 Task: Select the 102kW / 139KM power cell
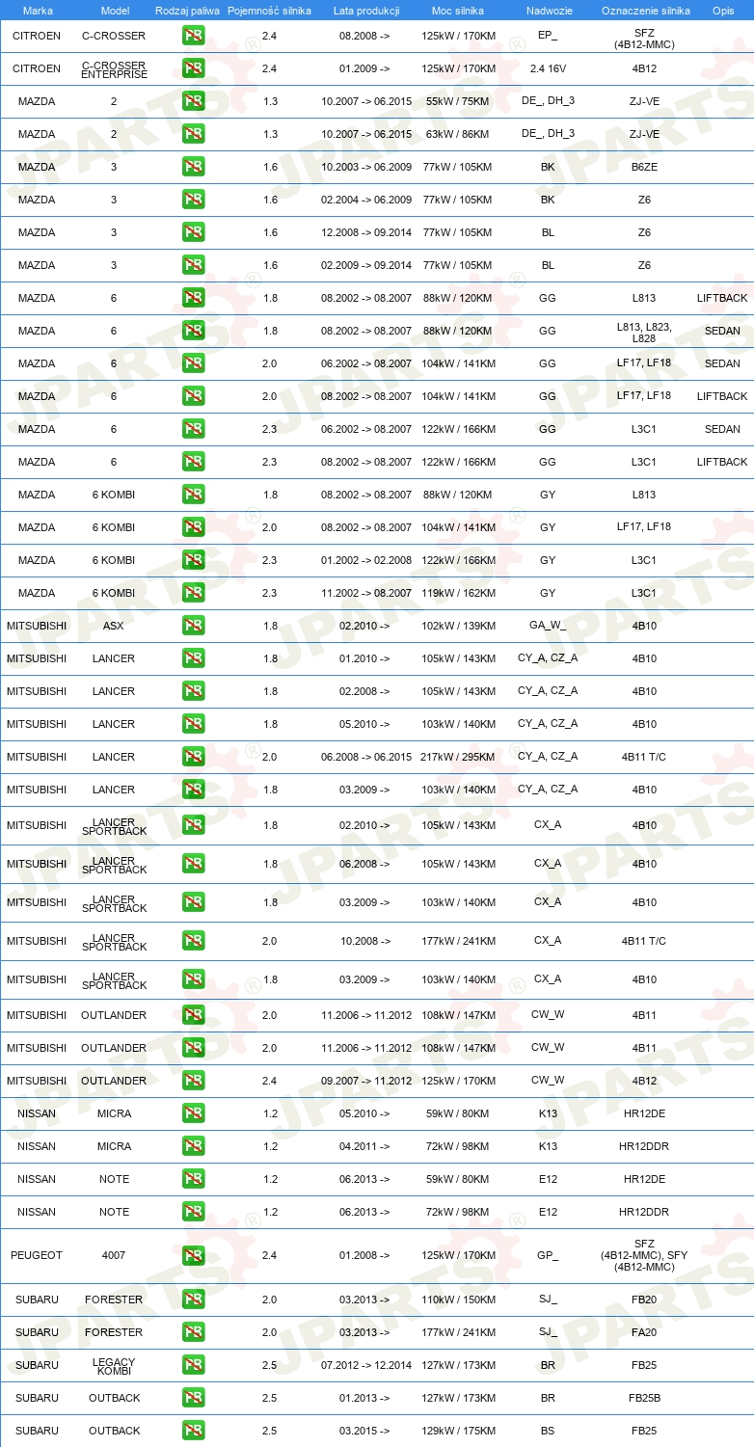tap(458, 626)
